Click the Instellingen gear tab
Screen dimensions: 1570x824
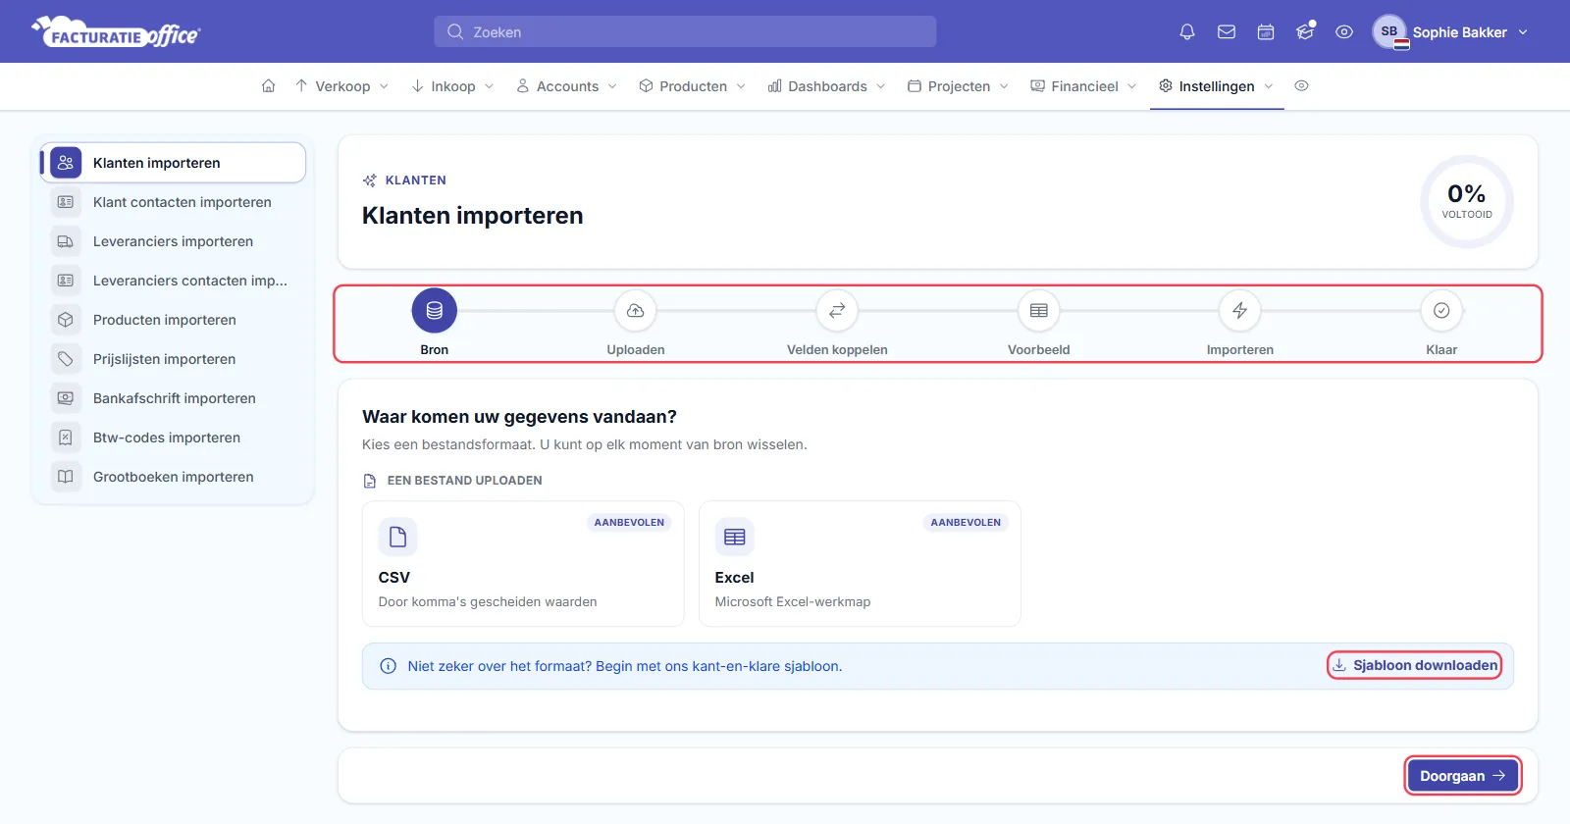click(x=1217, y=86)
